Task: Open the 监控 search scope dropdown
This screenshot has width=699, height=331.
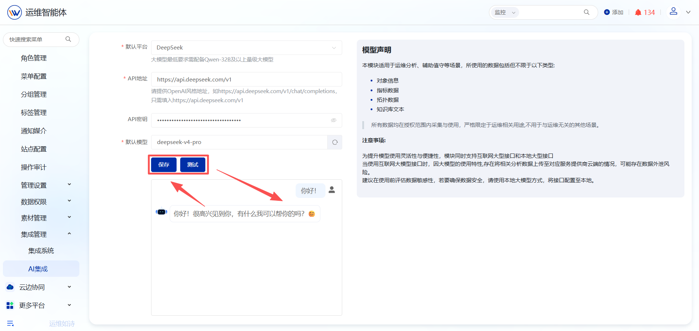Action: [x=505, y=12]
